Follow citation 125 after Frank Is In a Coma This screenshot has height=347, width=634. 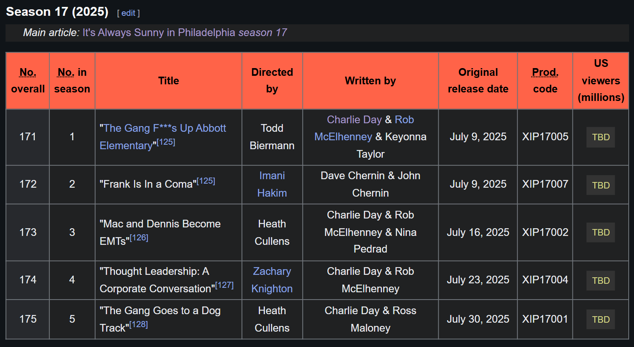(206, 181)
